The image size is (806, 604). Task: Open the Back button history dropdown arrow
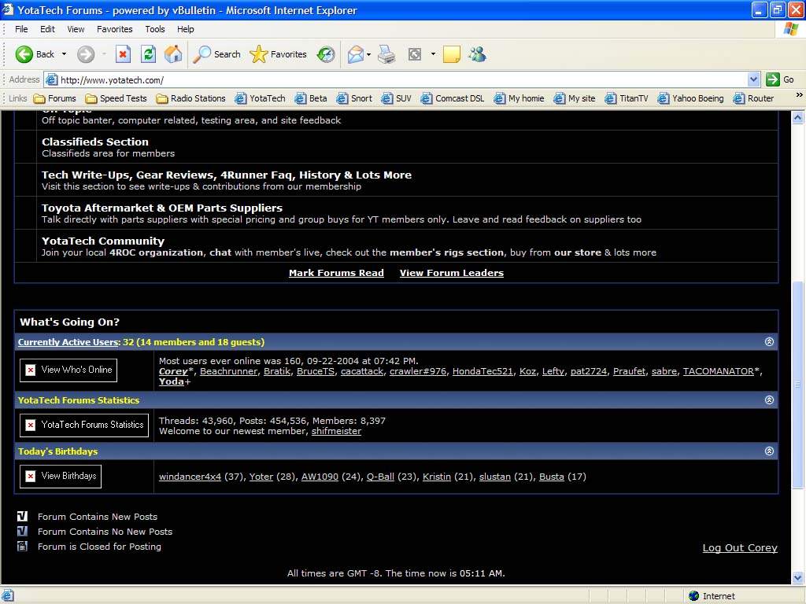coord(65,54)
